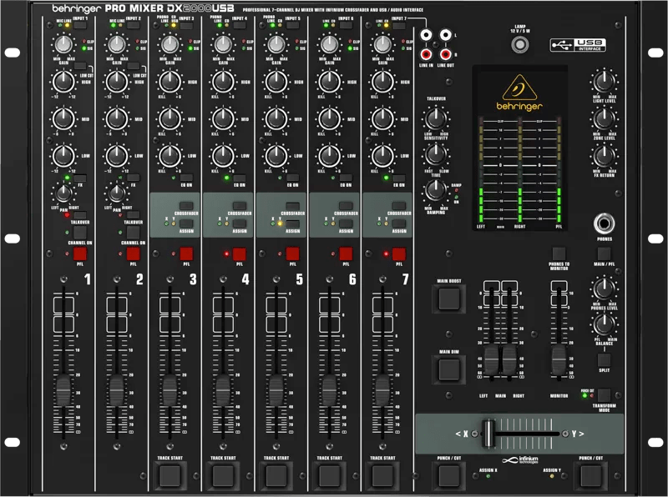Click the X/Y crossfader handle
The image size is (668, 497).
click(488, 433)
